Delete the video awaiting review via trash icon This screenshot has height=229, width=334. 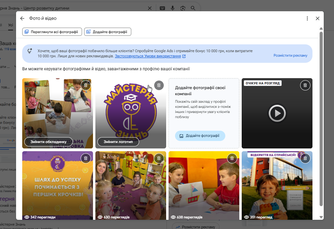(305, 85)
